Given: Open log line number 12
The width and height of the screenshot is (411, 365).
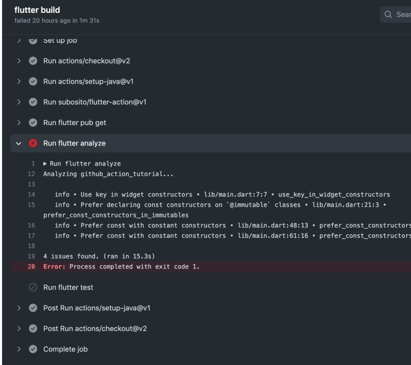Looking at the screenshot, I should point(31,174).
